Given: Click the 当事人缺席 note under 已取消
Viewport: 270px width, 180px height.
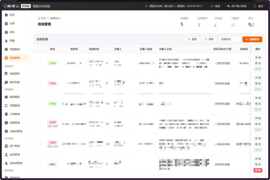Looking at the screenshot, I should 52,126.
